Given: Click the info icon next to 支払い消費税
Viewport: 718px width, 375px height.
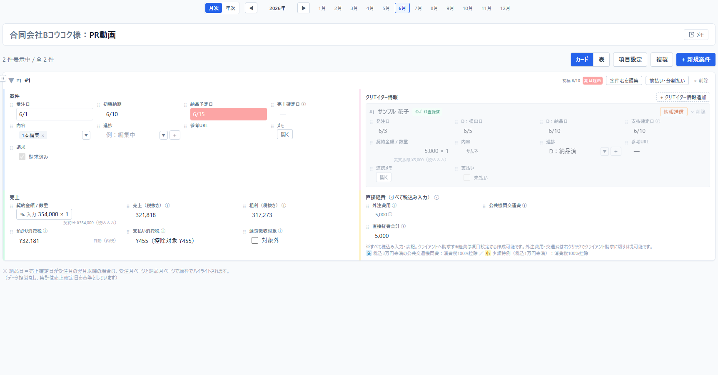Looking at the screenshot, I should (x=163, y=231).
